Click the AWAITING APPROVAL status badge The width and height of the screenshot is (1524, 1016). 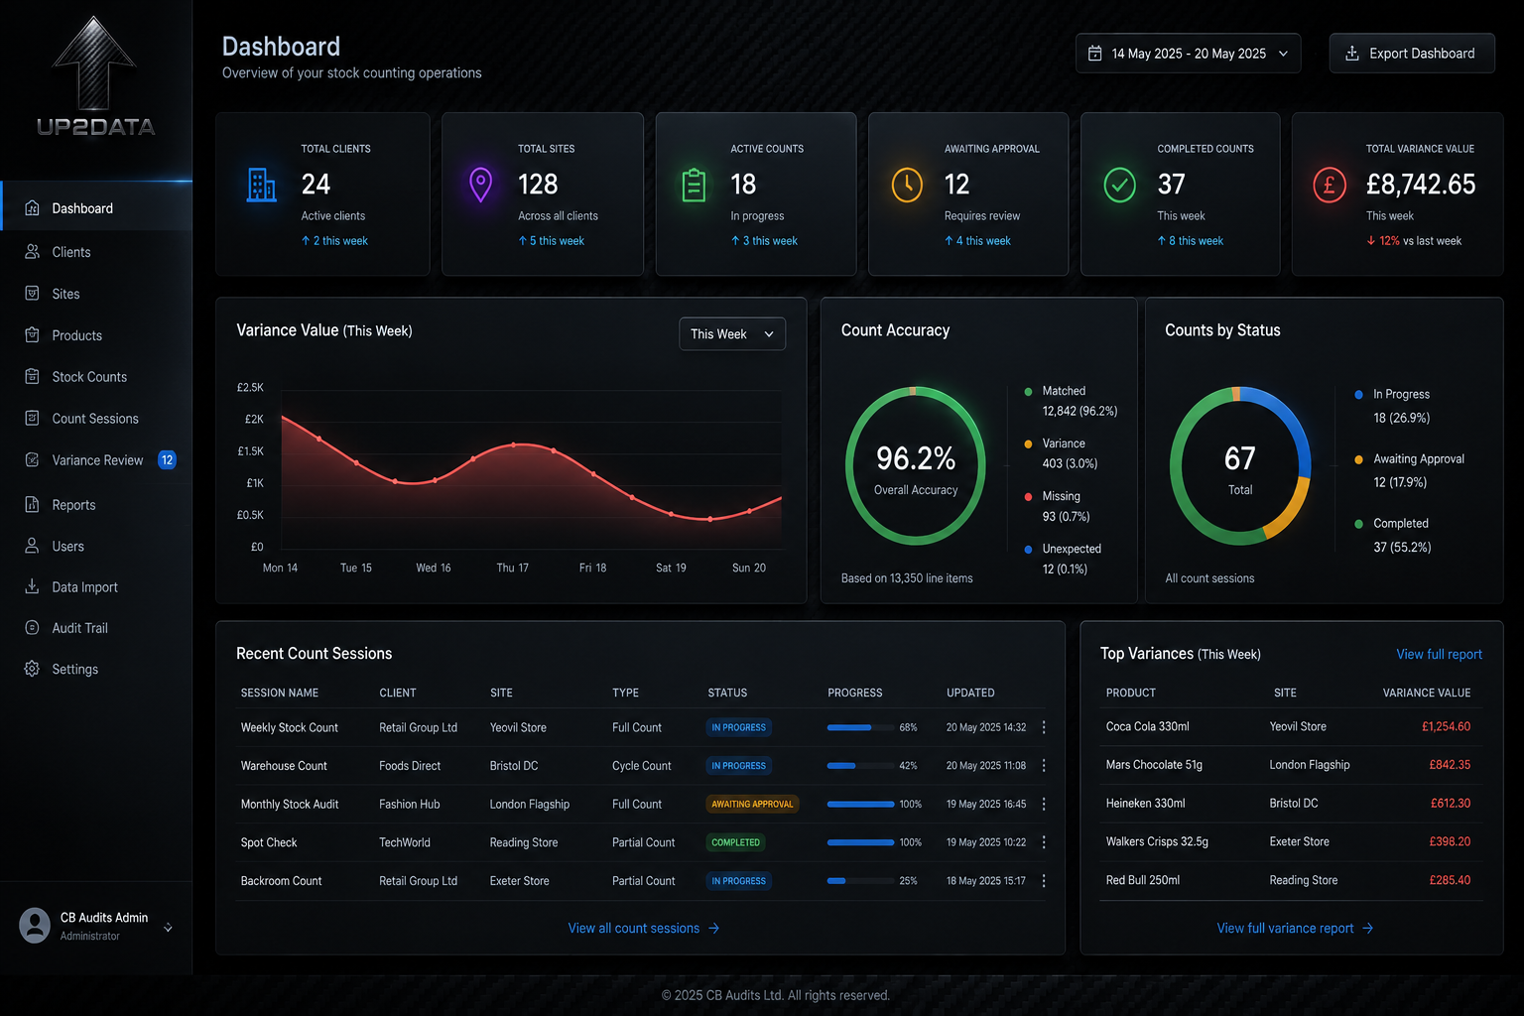[753, 805]
